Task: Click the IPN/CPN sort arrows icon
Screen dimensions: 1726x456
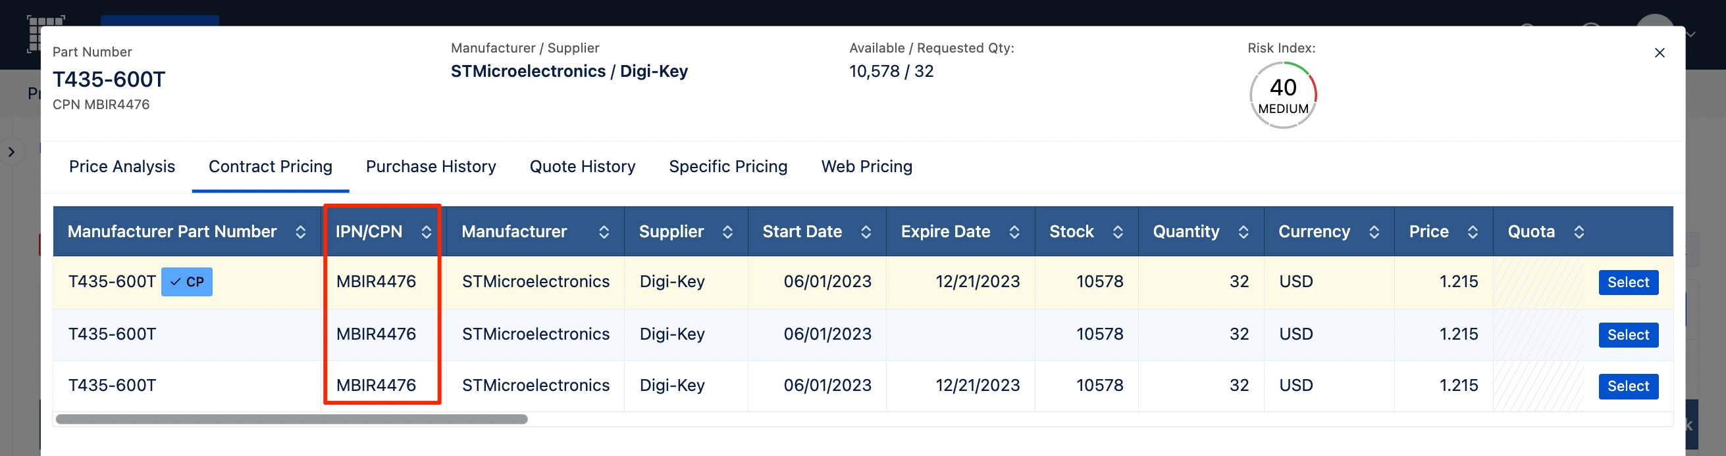Action: tap(426, 232)
